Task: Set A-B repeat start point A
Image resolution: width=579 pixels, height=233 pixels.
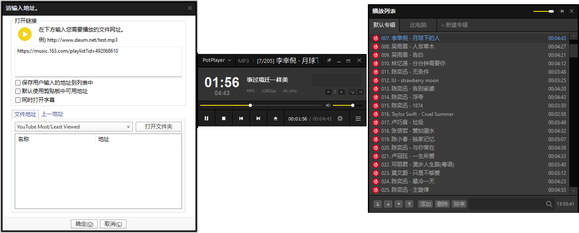Action: click(x=328, y=92)
